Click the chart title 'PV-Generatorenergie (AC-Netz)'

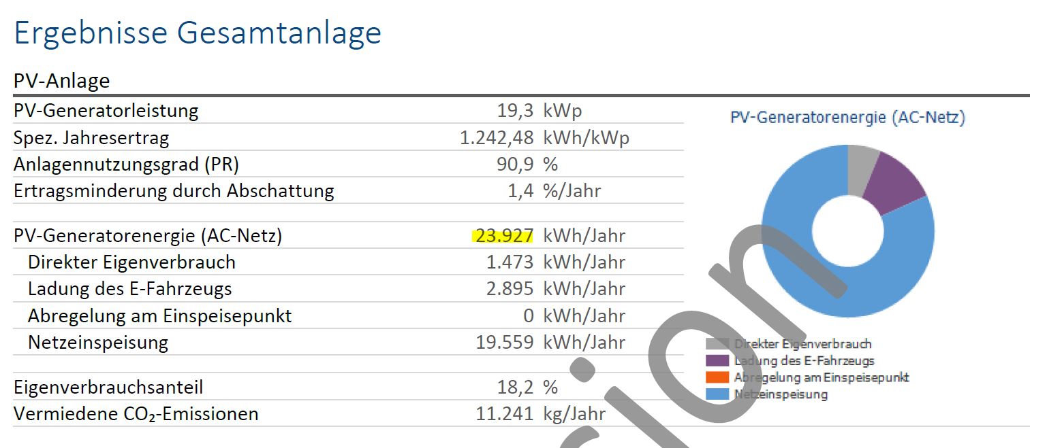pyautogui.click(x=847, y=118)
